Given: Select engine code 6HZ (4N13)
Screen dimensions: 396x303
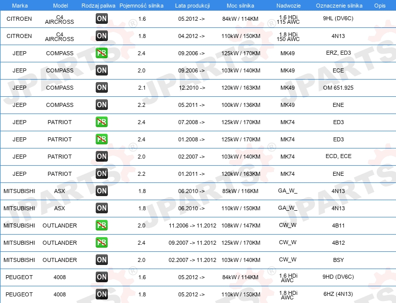Looking at the screenshot, I should [x=338, y=294].
